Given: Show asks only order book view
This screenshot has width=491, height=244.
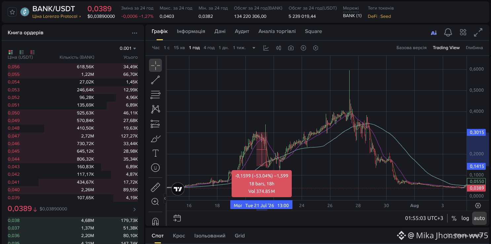Looking at the screenshot, I should 32,52.
